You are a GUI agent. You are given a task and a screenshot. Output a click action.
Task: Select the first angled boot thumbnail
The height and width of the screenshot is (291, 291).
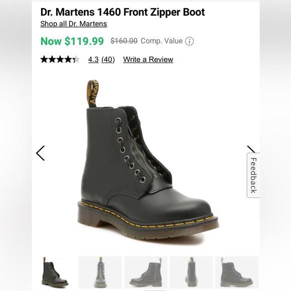click(x=55, y=272)
